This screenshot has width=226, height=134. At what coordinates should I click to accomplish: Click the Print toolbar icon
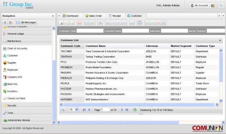[132, 23]
